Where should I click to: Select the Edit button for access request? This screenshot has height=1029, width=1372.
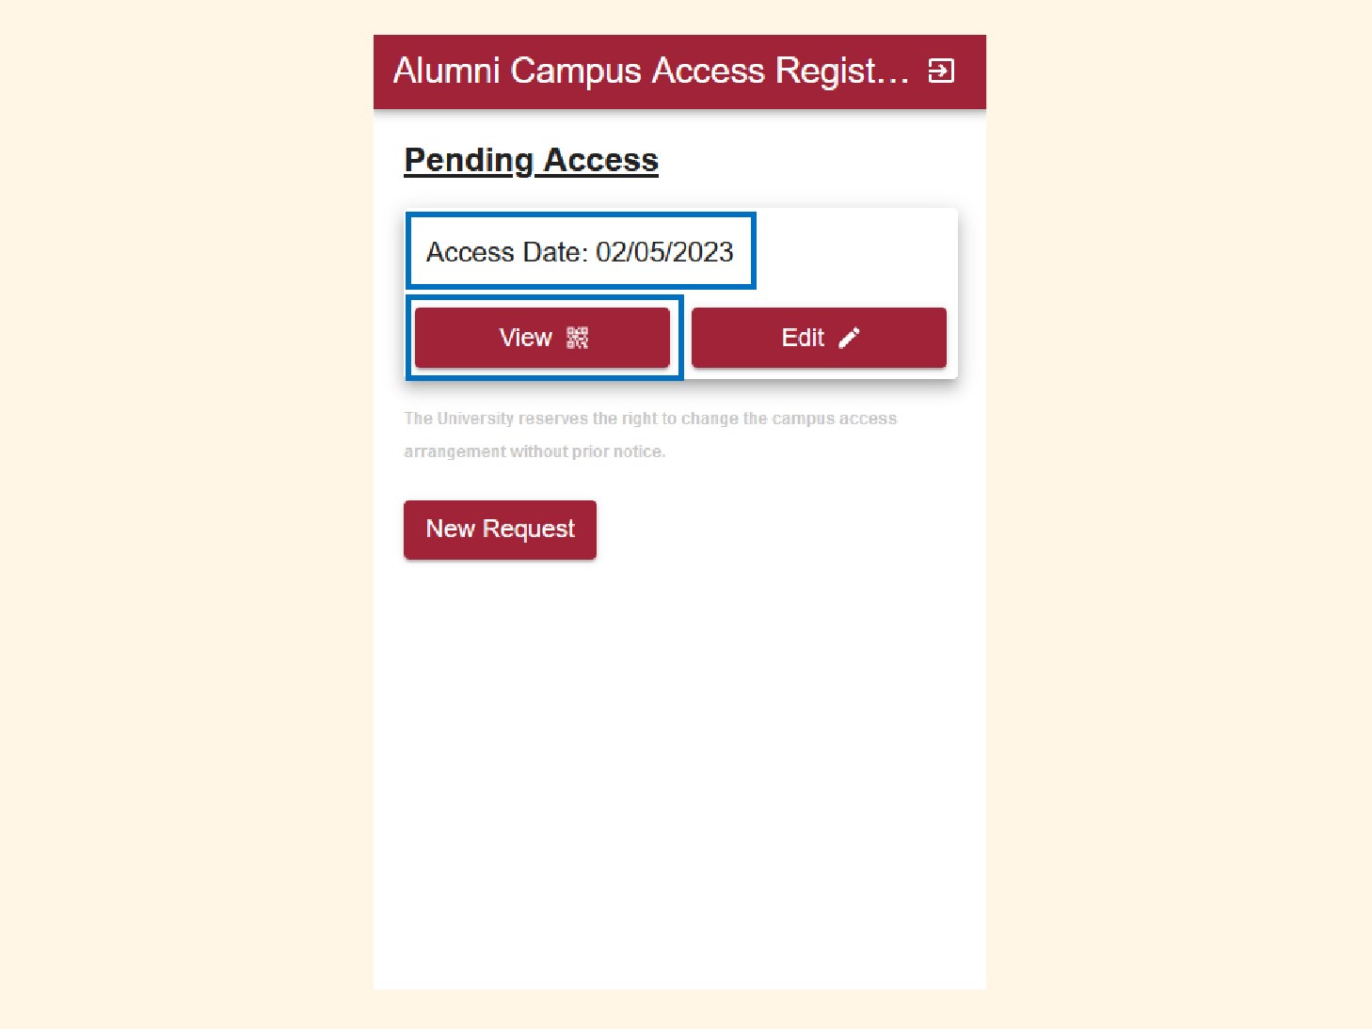(819, 338)
